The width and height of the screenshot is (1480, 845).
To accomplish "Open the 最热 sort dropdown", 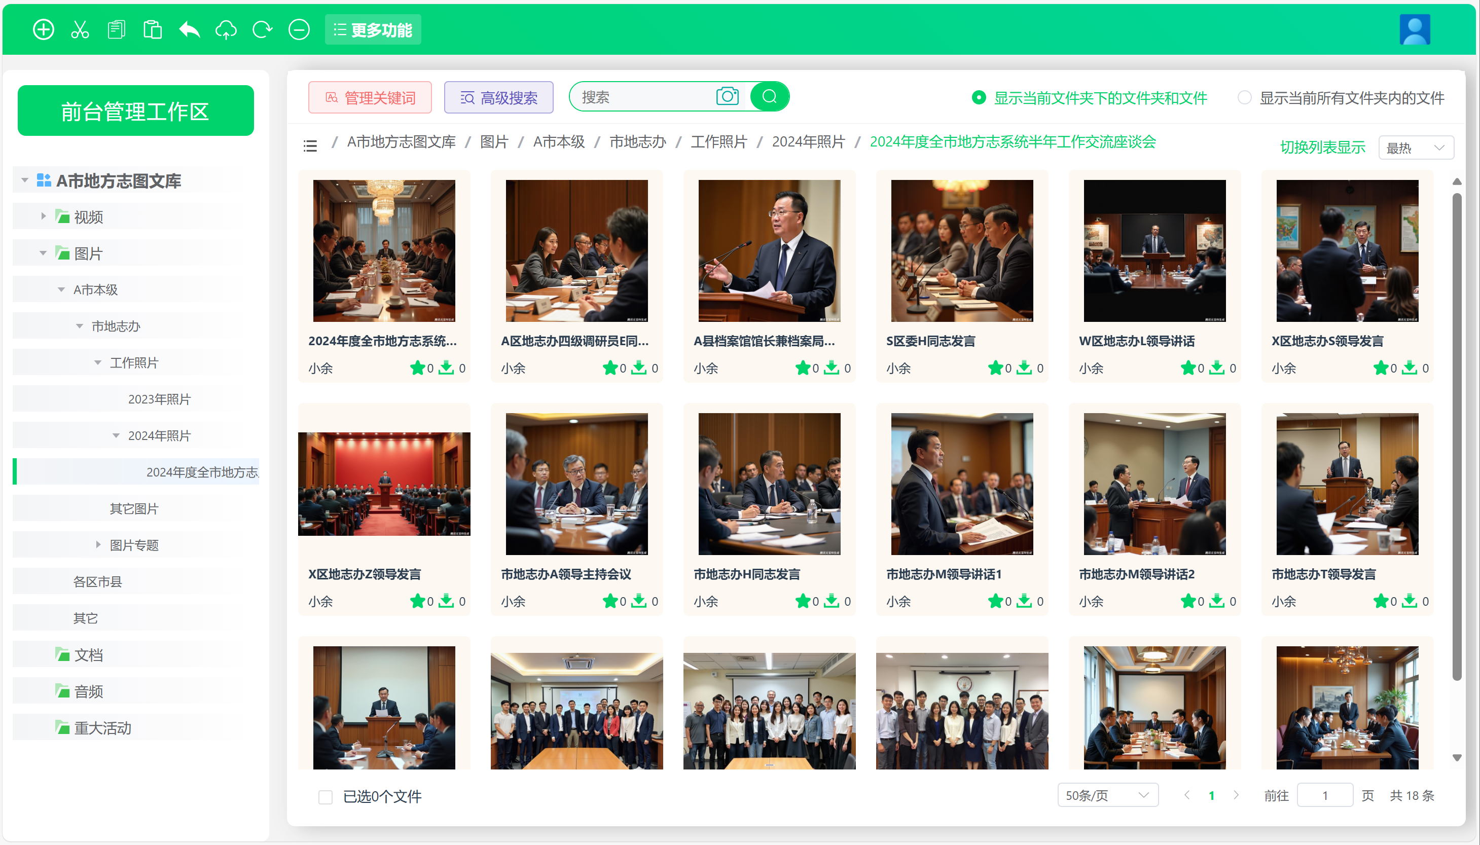I will [x=1416, y=148].
